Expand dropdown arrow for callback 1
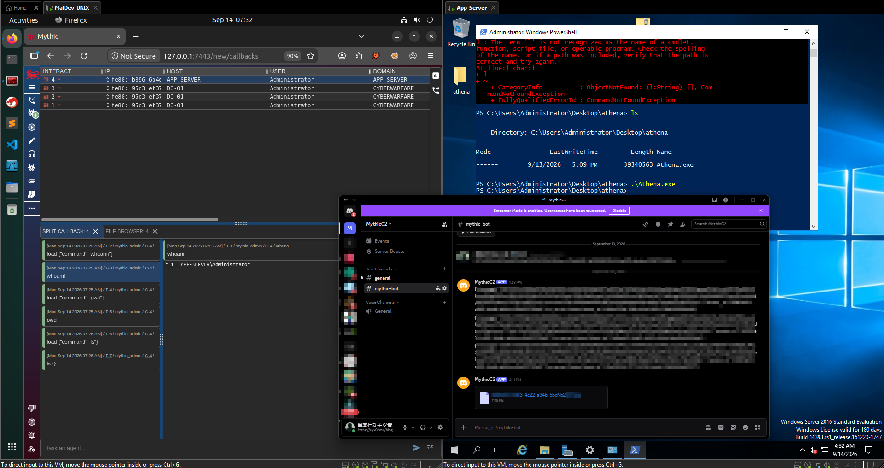Viewport: 884px width, 468px height. click(x=59, y=105)
